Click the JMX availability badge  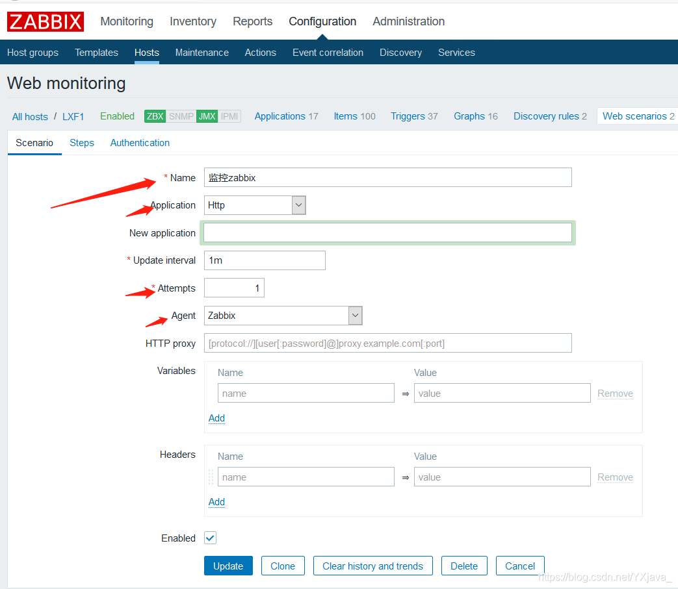tap(207, 116)
